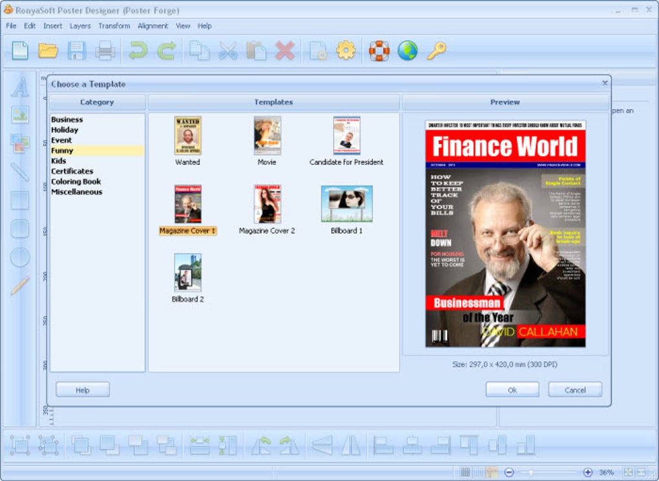Select the Ellipse shape tool

coord(20,257)
